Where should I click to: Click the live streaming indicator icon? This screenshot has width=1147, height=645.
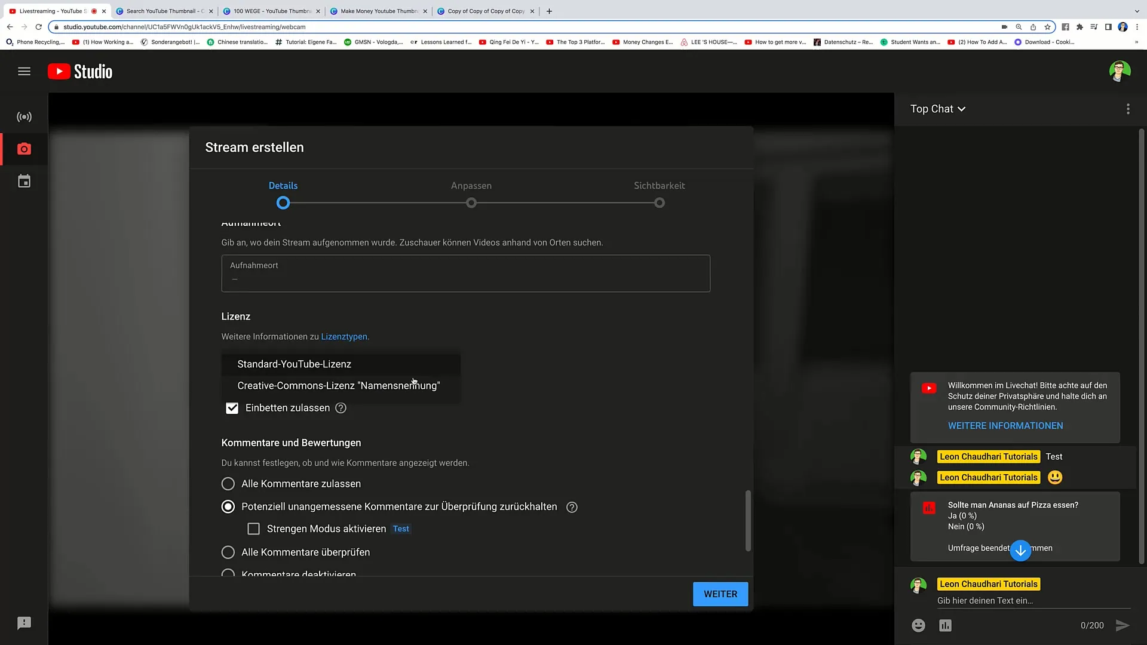tap(24, 116)
